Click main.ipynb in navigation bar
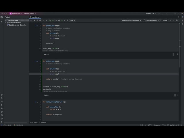The image size is (184, 138). point(18,125)
